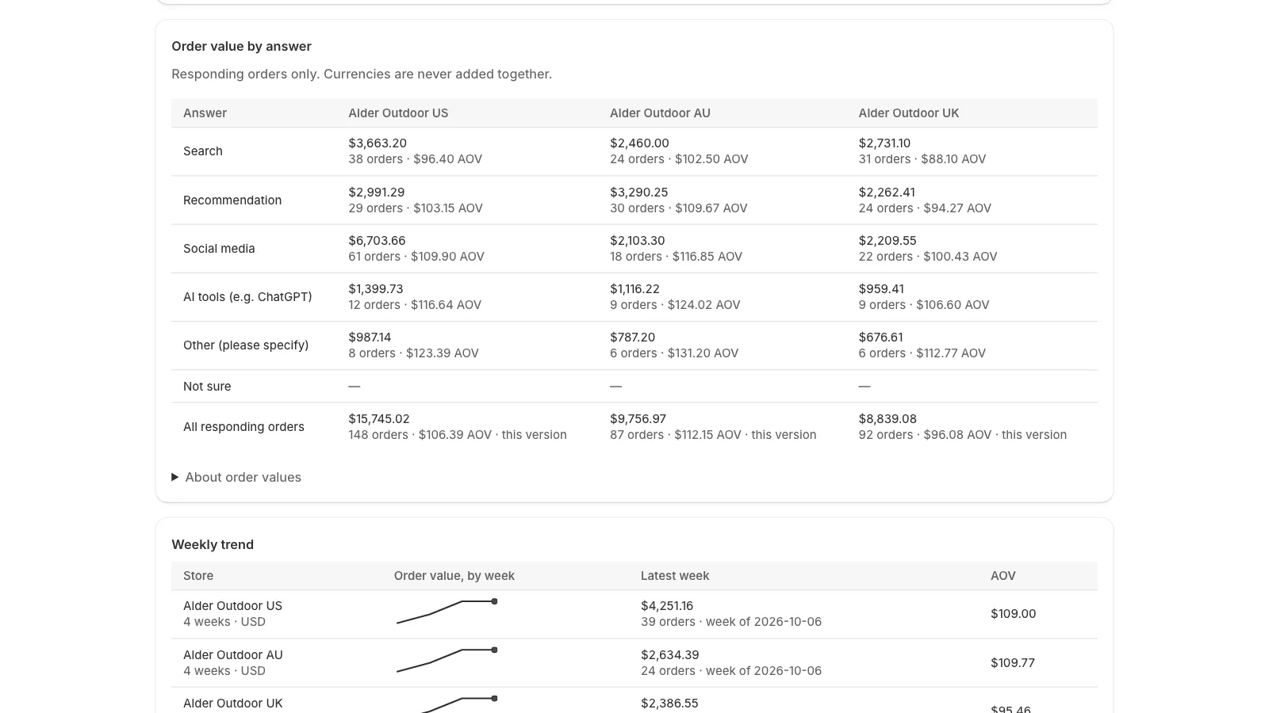Select the All responding orders label
Screen dimensions: 1269x713
(x=243, y=427)
